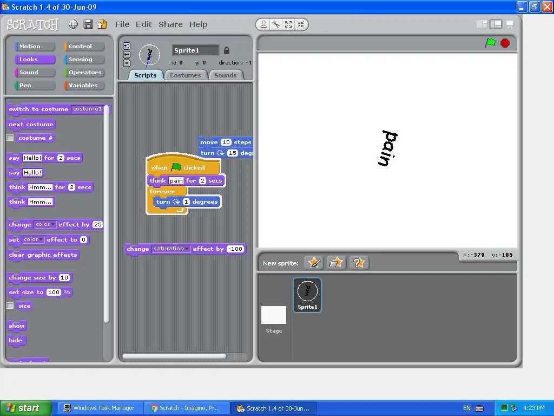The width and height of the screenshot is (554, 416).
Task: Set rotation style to don't rotate
Action: (x=127, y=63)
